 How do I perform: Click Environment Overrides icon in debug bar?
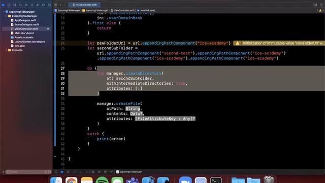click(106, 172)
